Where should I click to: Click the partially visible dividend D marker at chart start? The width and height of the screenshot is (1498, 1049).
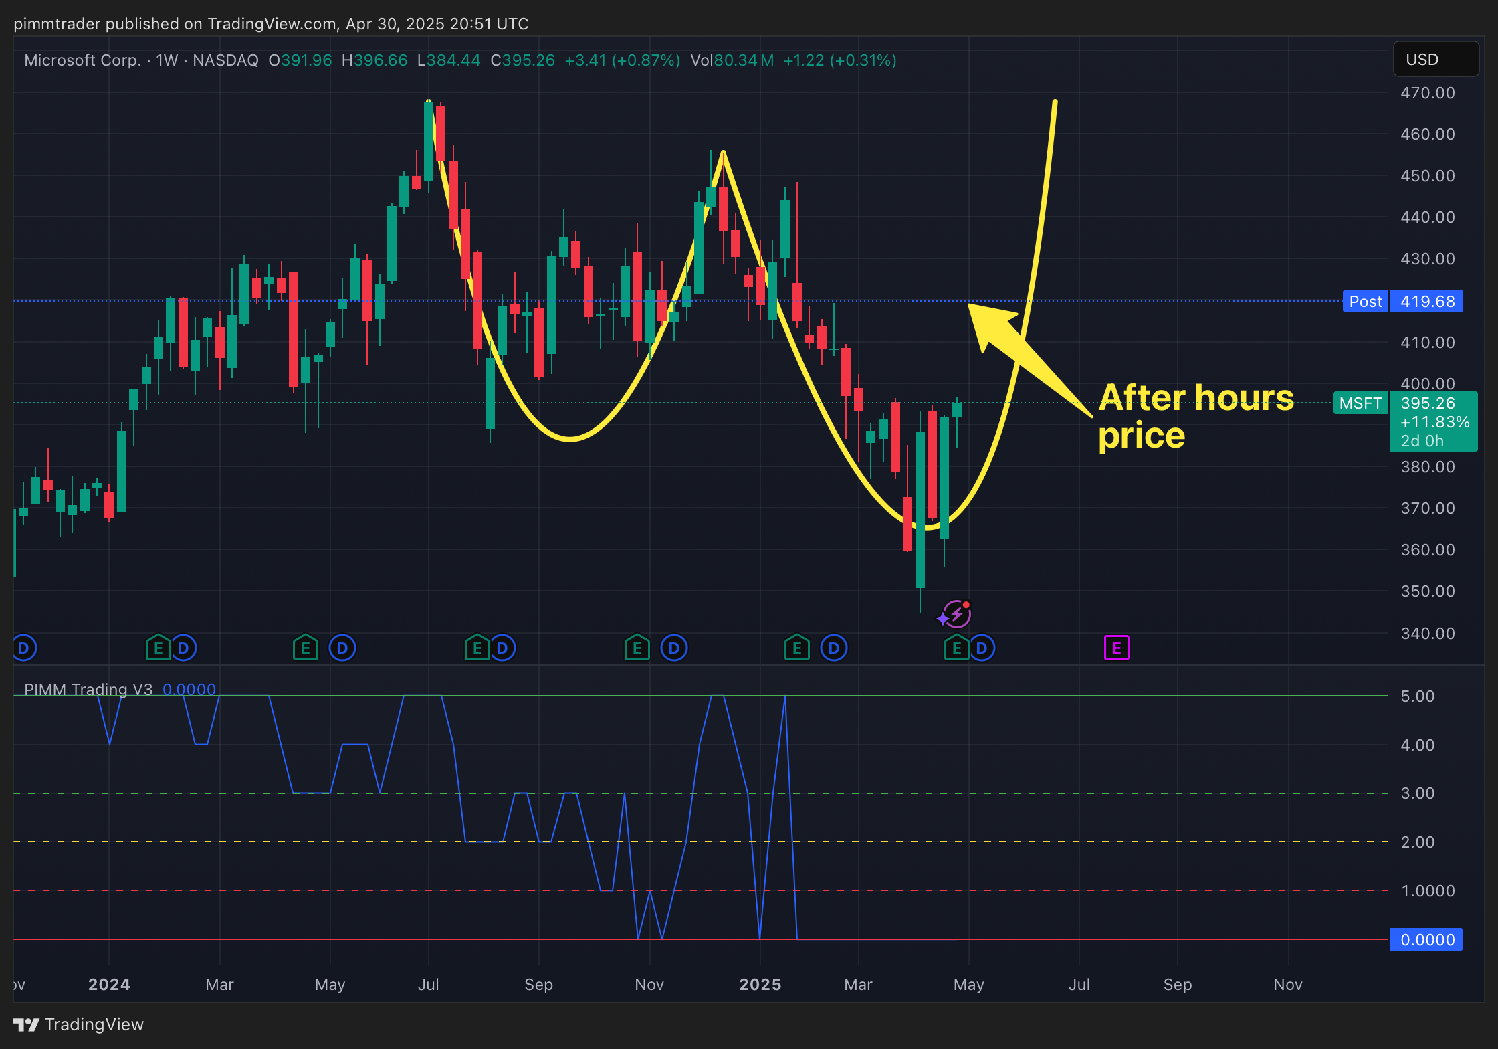pyautogui.click(x=24, y=648)
